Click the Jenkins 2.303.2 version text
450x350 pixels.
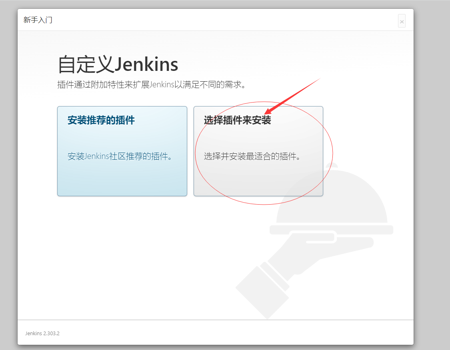pos(42,333)
